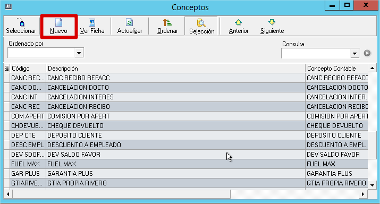380x204 pixels.
Task: Toggle the Selección filter button
Action: [201, 26]
